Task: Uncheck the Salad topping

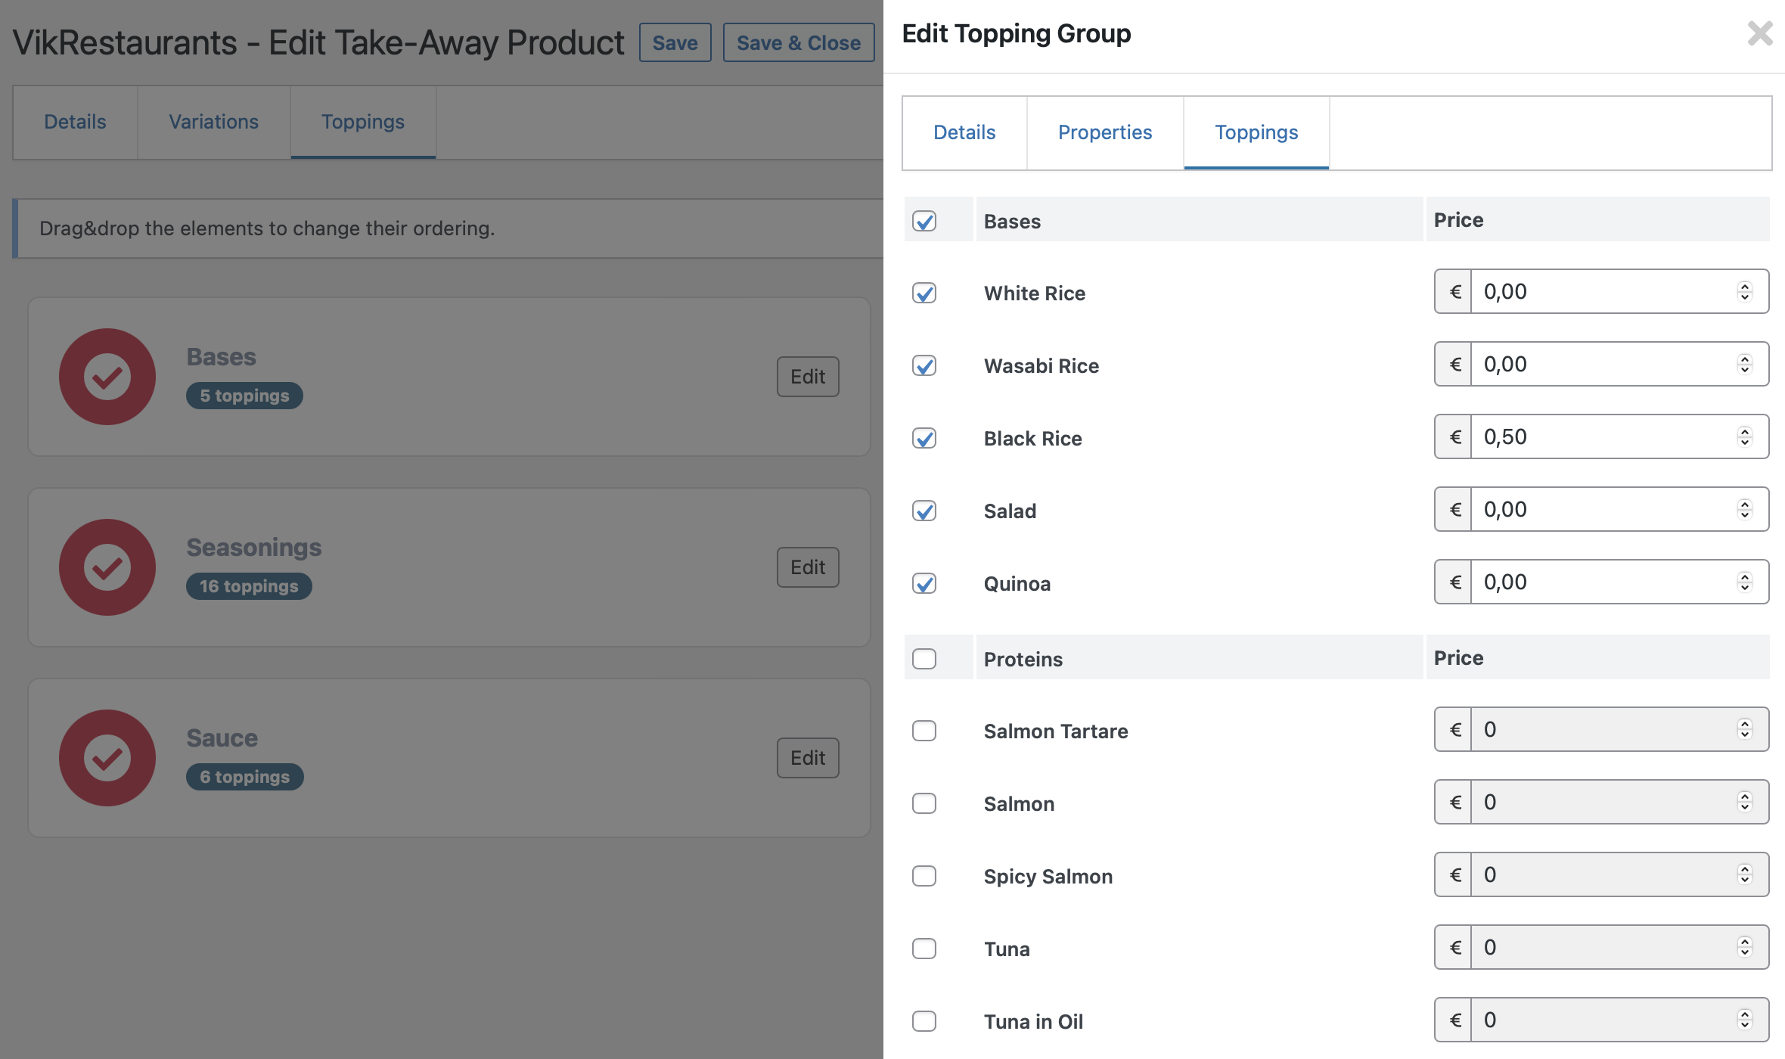Action: point(924,511)
